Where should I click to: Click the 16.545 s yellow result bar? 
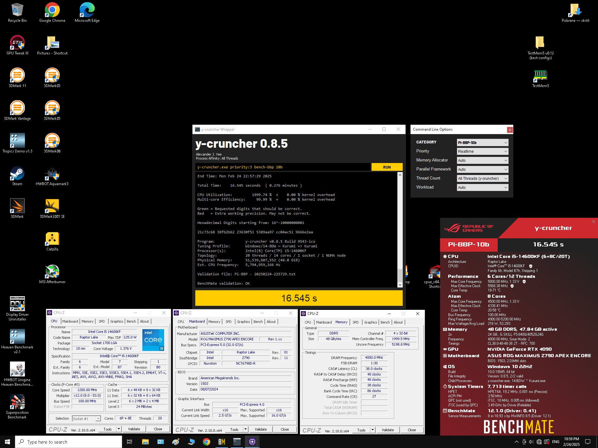[x=299, y=298]
